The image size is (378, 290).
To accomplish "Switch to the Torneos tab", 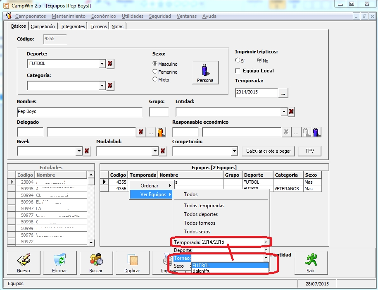I will (99, 26).
